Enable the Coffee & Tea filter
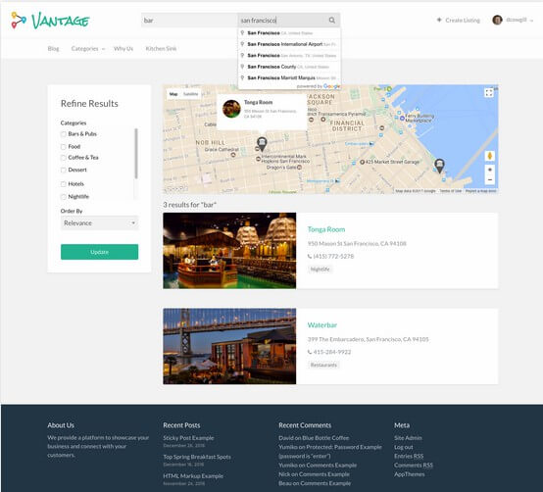 63,158
